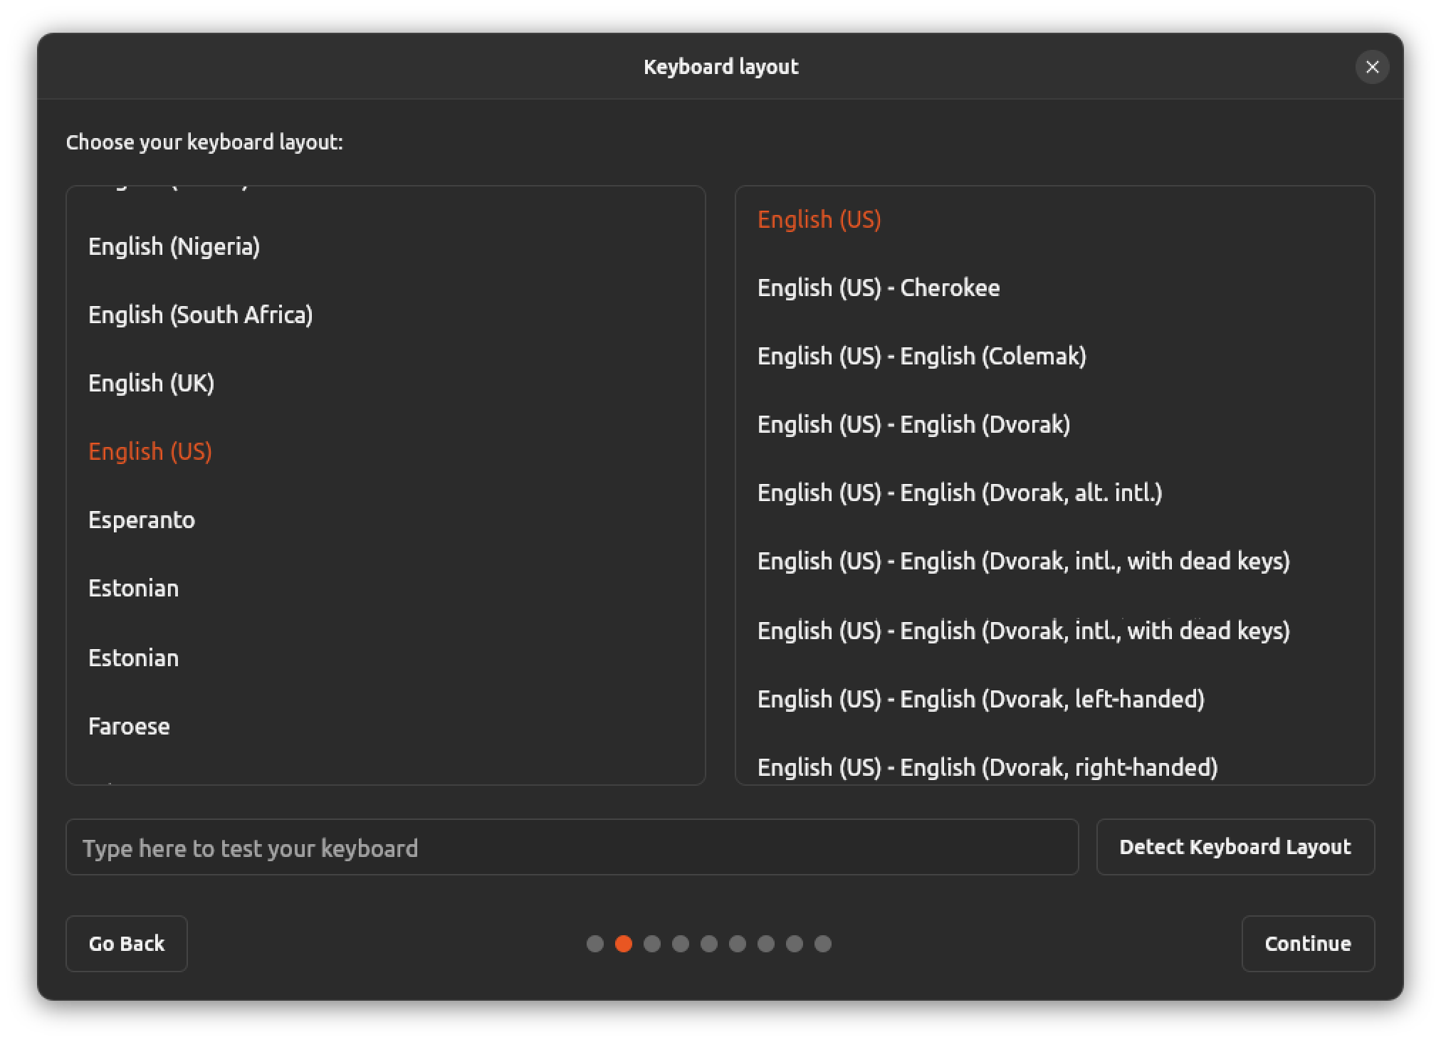Select Dvorak left-handed variant
This screenshot has width=1441, height=1042.
click(980, 700)
